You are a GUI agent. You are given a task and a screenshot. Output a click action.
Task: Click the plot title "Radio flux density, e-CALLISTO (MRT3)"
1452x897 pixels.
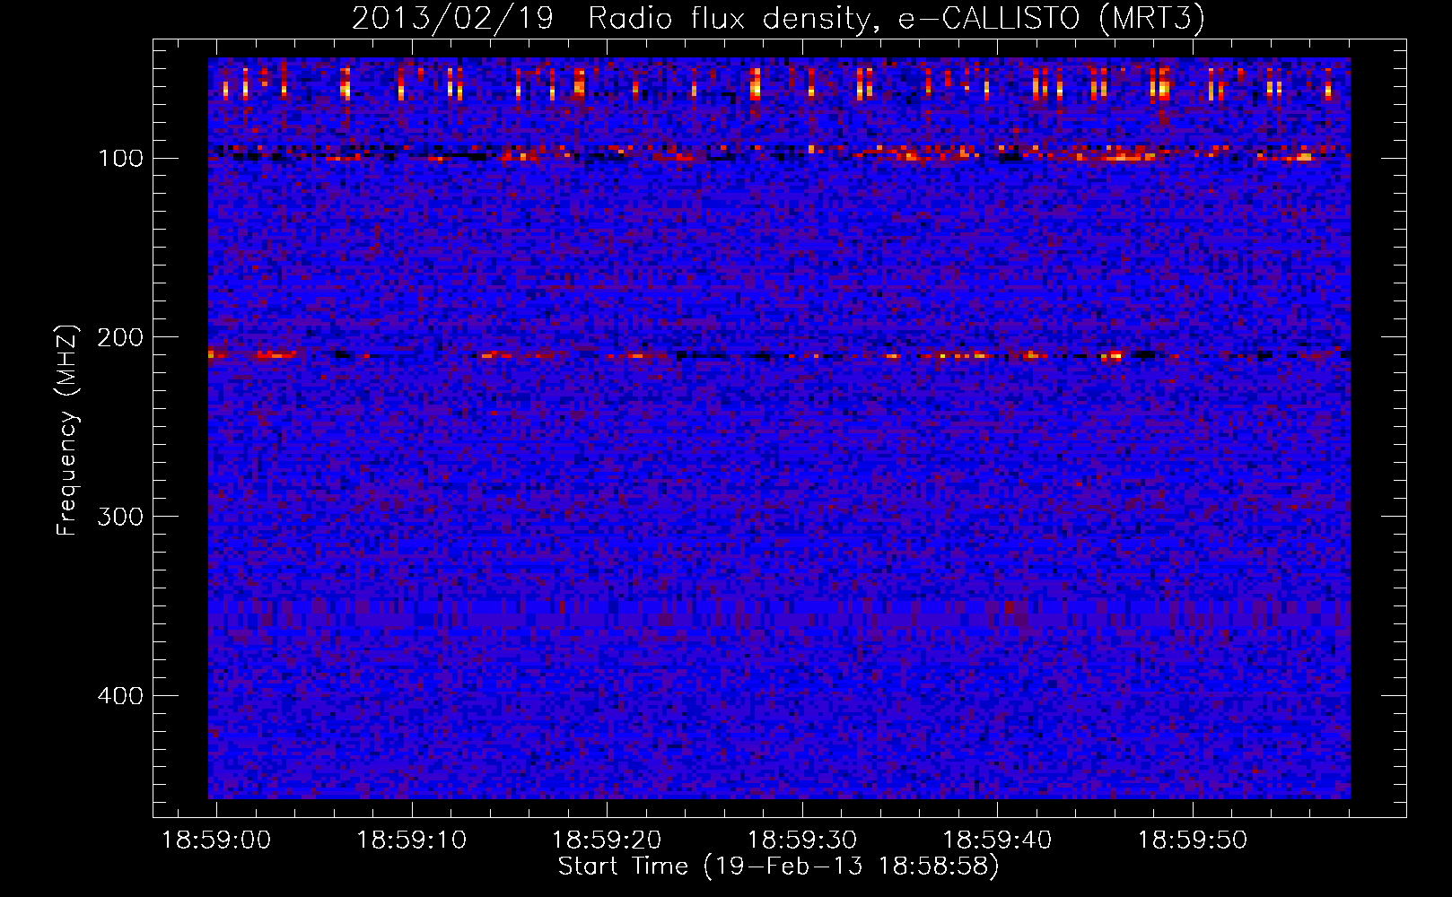pos(897,18)
